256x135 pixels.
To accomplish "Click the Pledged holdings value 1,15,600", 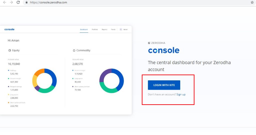I will (x=14, y=90).
